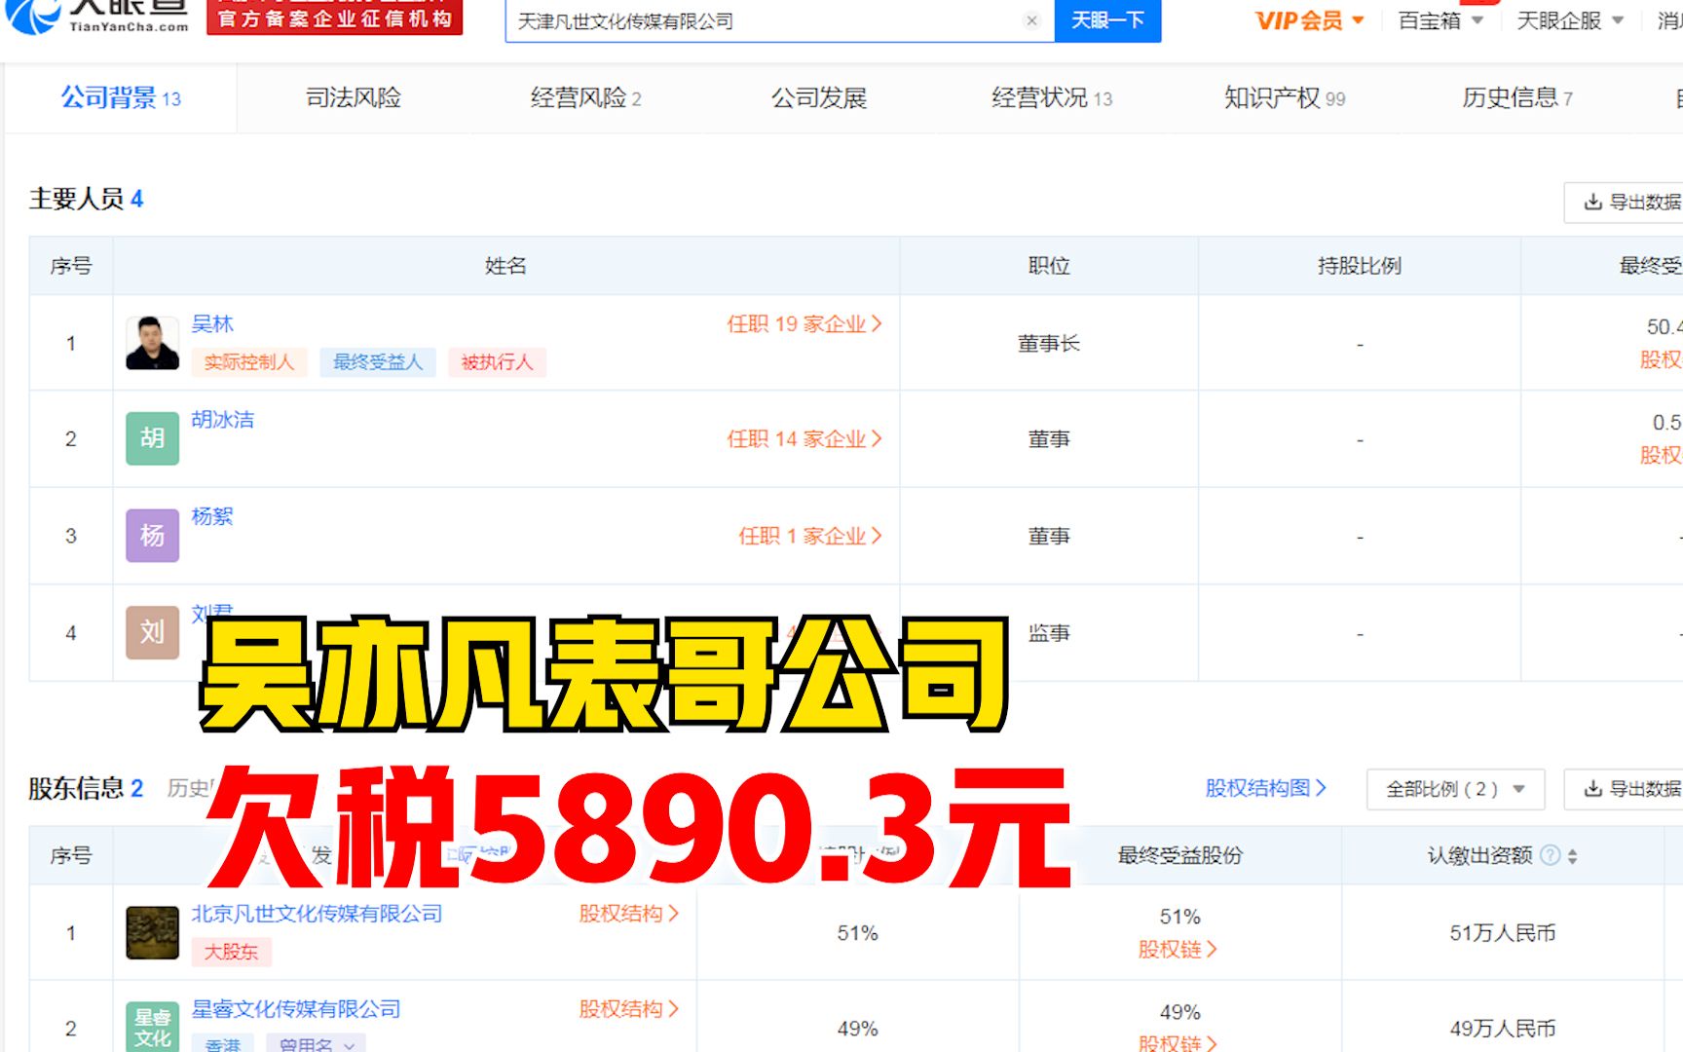Click the 星睿文化 logo icon
Viewport: 1683px width, 1052px height.
pyautogui.click(x=153, y=1027)
